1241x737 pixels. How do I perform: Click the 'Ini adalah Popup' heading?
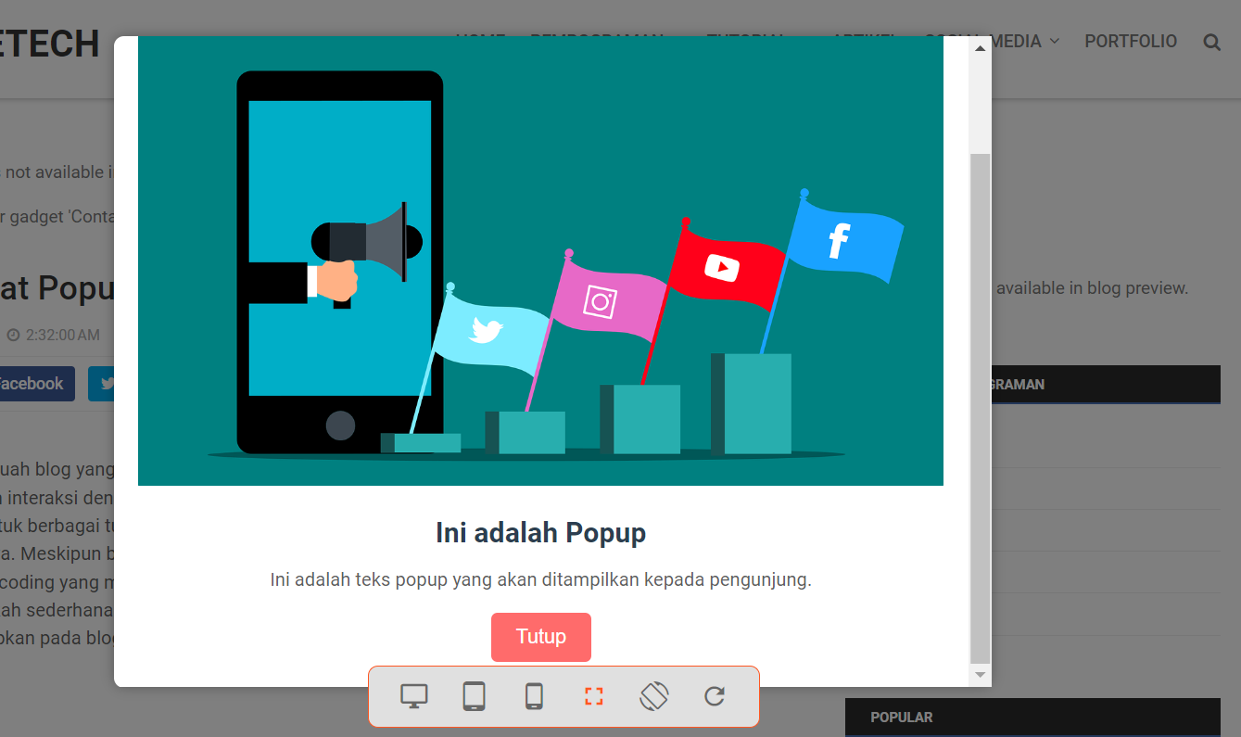pos(540,533)
